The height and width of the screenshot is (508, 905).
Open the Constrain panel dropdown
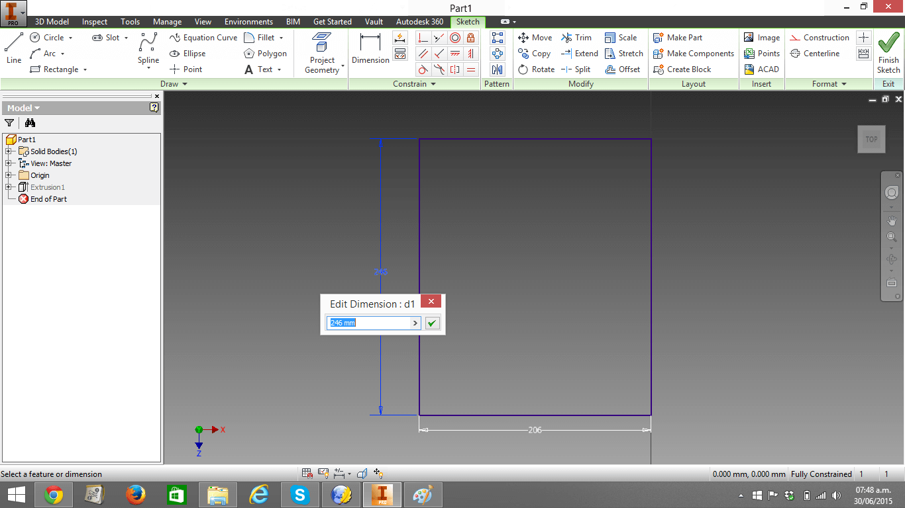tap(415, 84)
